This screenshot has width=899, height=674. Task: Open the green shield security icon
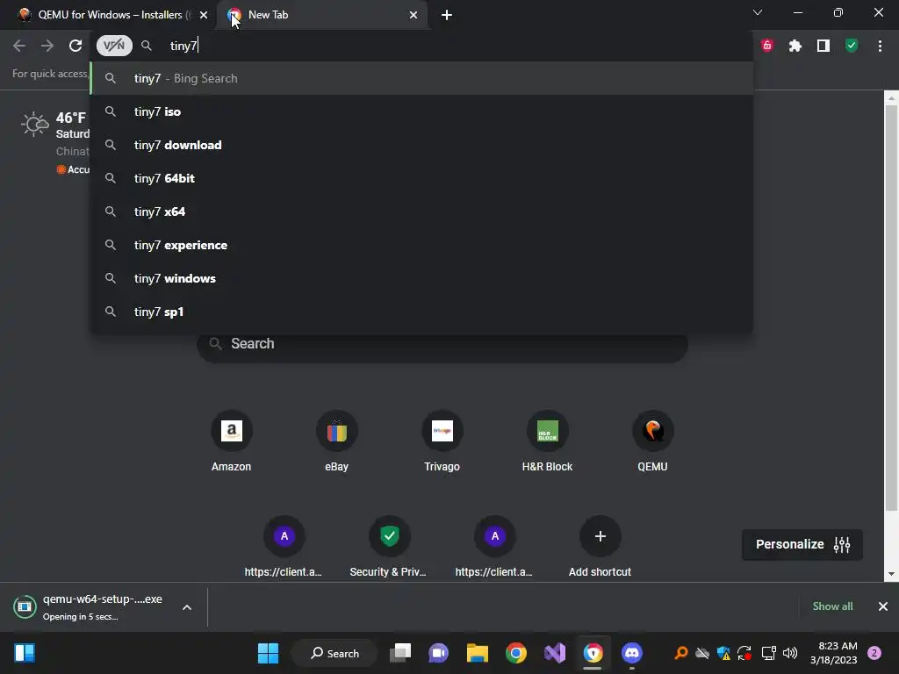(852, 46)
